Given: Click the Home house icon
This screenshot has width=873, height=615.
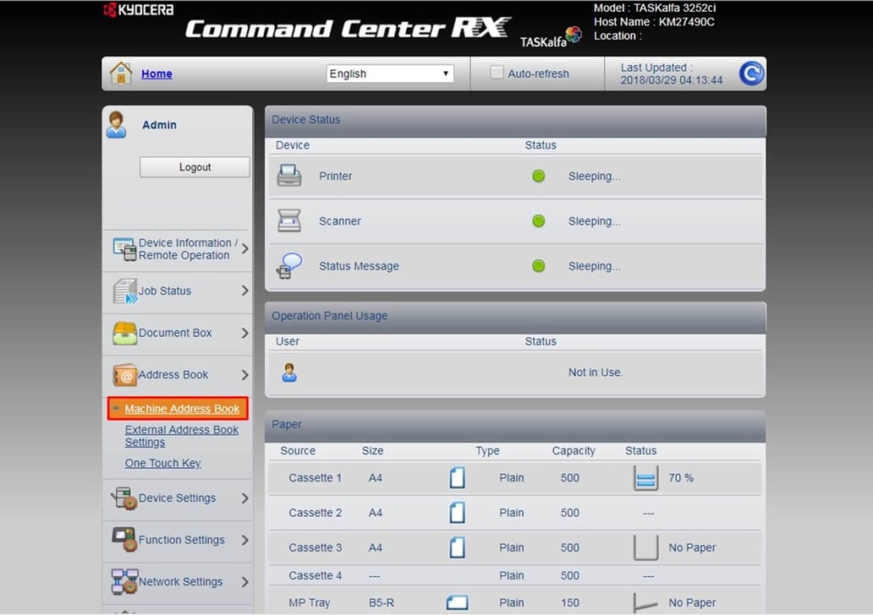Looking at the screenshot, I should pos(121,73).
